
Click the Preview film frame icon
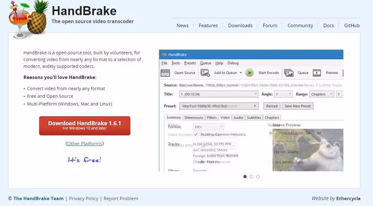tap(317, 73)
